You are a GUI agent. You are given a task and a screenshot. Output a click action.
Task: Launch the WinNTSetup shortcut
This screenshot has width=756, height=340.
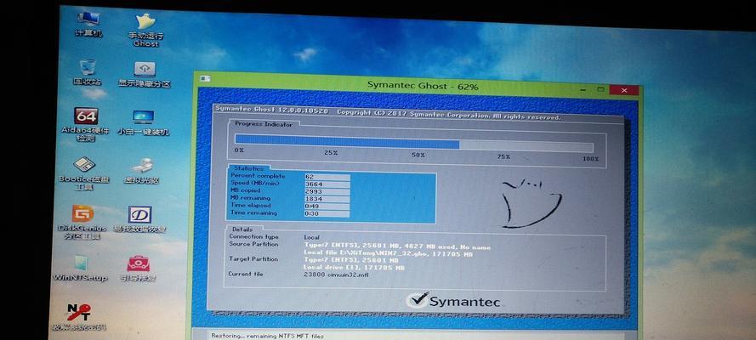[82, 265]
